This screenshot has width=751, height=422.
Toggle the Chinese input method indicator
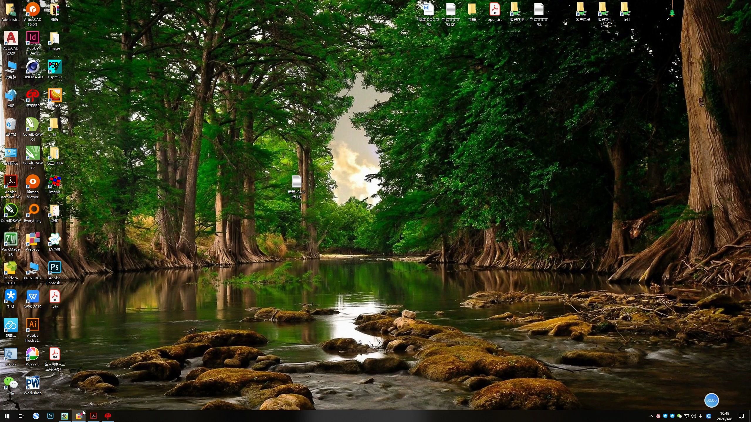coord(701,416)
